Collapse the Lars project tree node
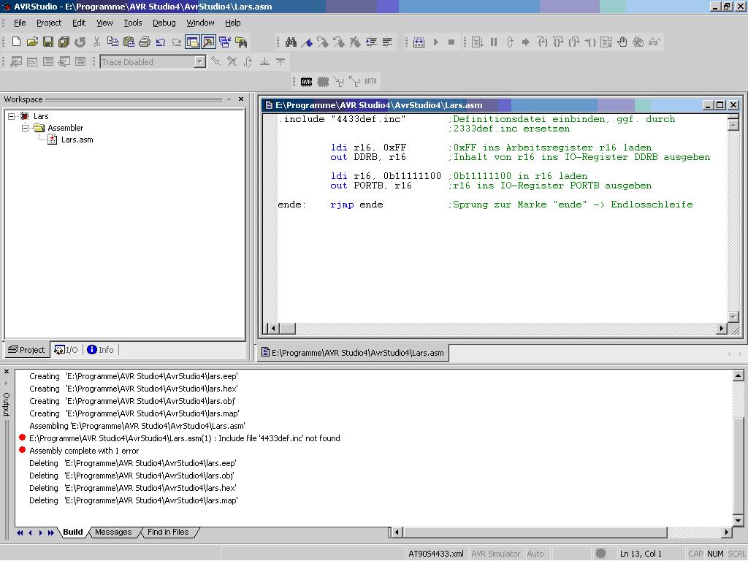 tap(12, 116)
